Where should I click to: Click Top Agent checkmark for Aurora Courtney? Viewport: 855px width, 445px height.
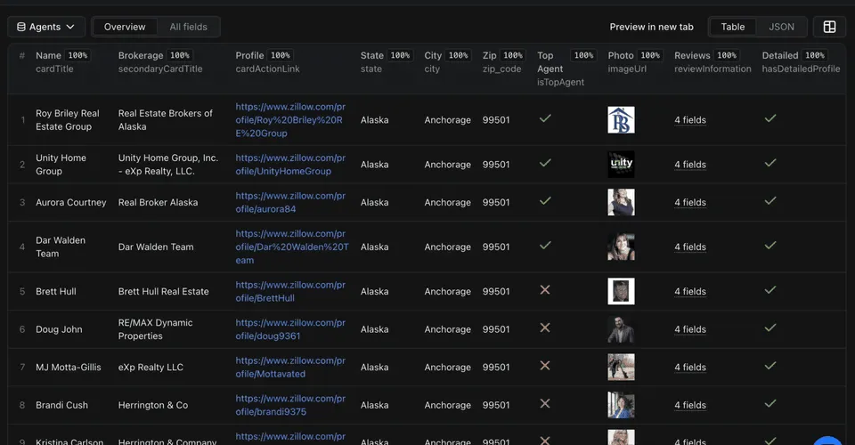[x=545, y=201]
